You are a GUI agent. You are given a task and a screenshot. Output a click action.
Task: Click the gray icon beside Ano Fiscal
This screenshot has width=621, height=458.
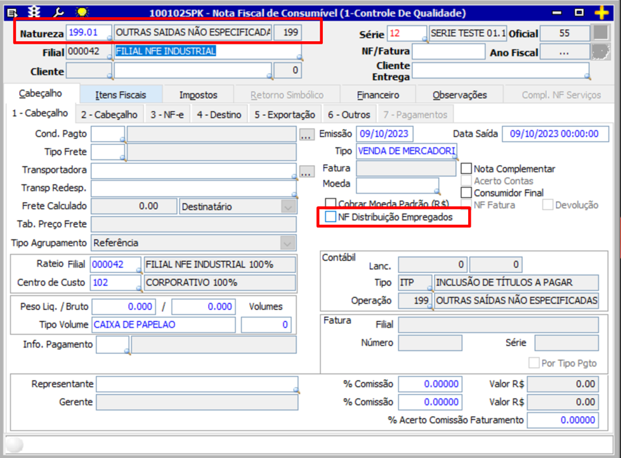[601, 51]
